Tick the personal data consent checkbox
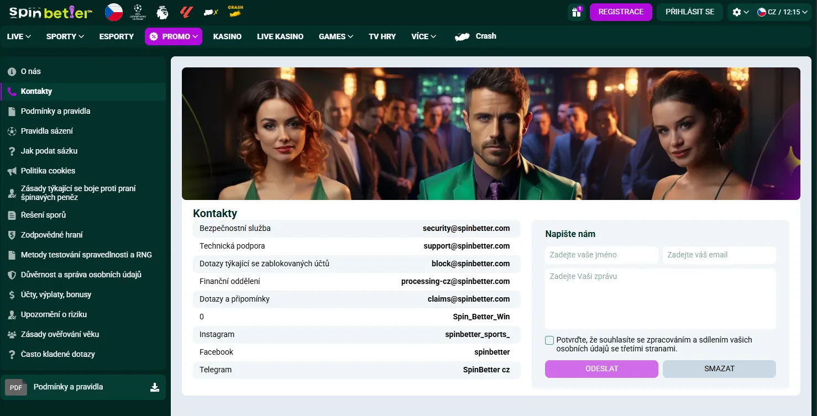 coord(549,340)
